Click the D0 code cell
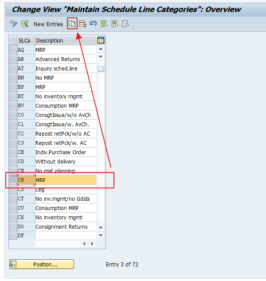Viewport: 266px width, 281px height. pyautogui.click(x=26, y=226)
